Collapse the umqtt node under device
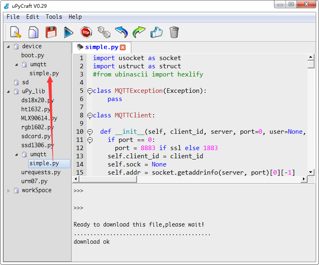The height and width of the screenshot is (265, 319). [x=16, y=65]
